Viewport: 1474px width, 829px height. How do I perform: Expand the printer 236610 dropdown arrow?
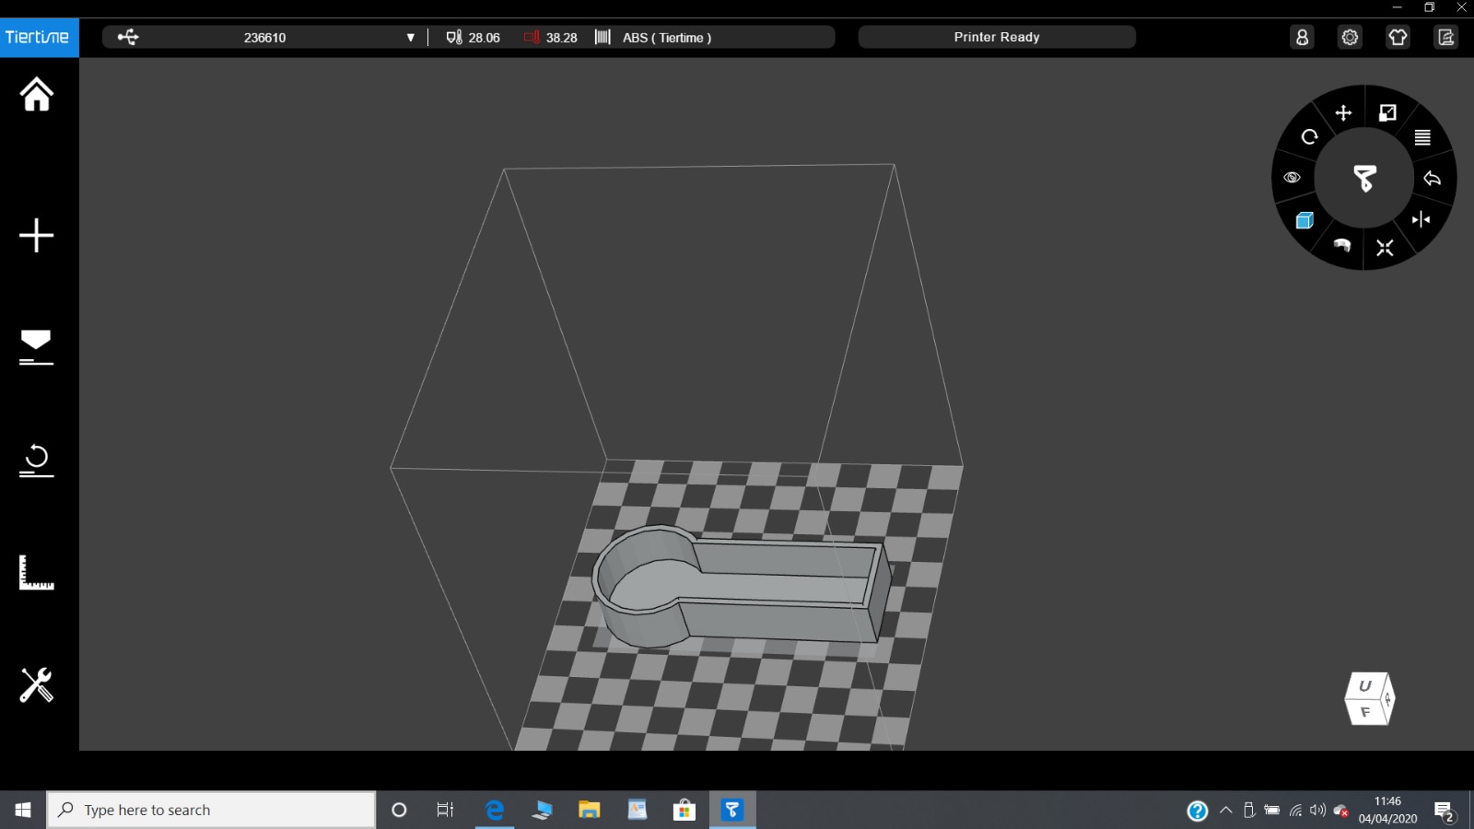coord(410,38)
